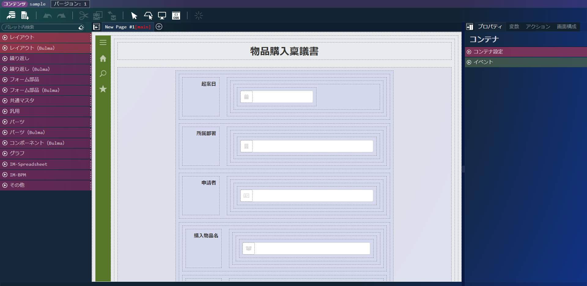Clear palette search with eraser icon
The image size is (587, 286).
pos(81,27)
